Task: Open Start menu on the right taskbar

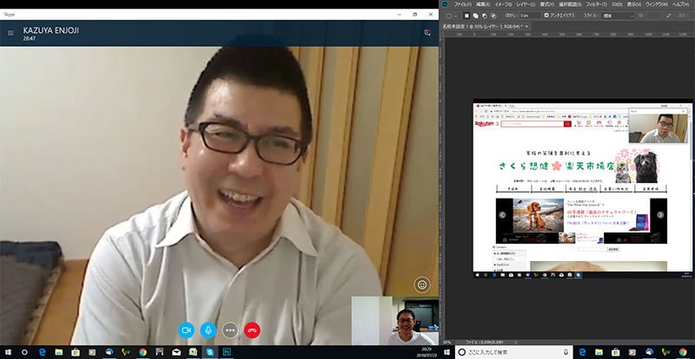Action: tap(447, 352)
